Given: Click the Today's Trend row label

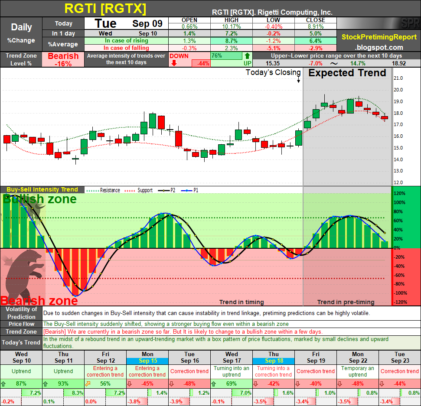Looking at the screenshot, I should coord(21,342).
